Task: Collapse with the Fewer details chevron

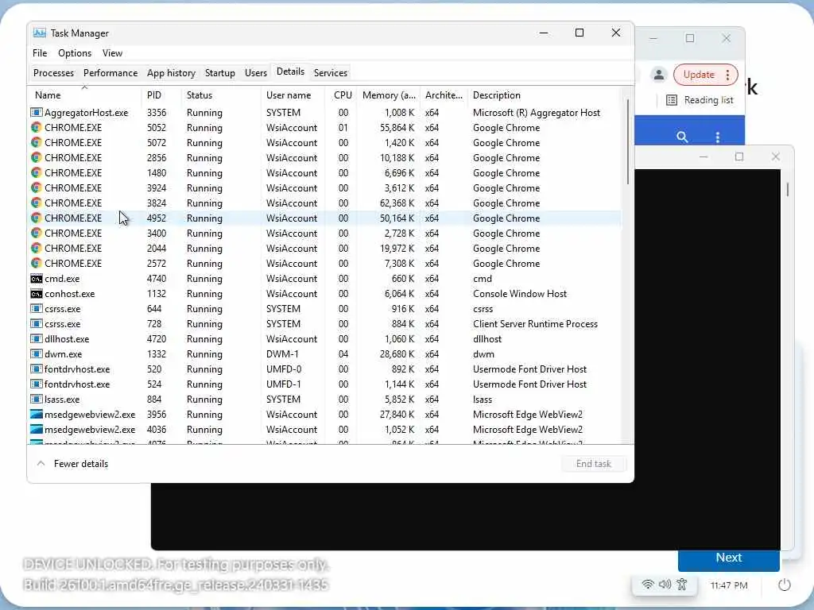Action: (x=41, y=464)
